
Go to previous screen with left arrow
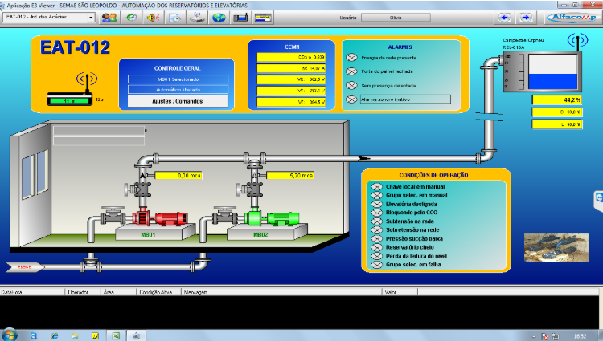(x=505, y=17)
